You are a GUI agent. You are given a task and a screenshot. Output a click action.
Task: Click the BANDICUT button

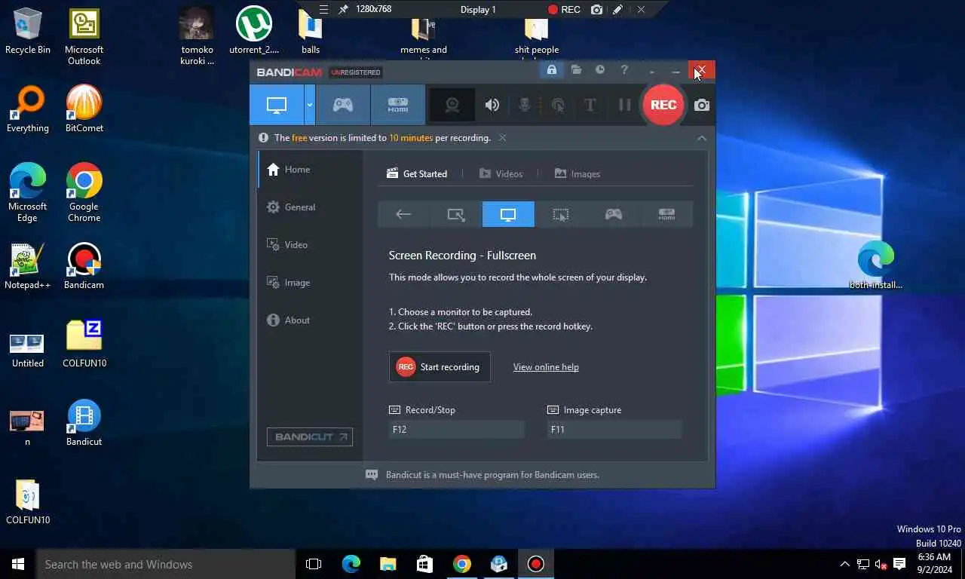[310, 437]
